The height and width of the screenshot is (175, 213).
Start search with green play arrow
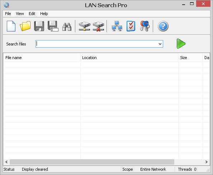click(181, 44)
